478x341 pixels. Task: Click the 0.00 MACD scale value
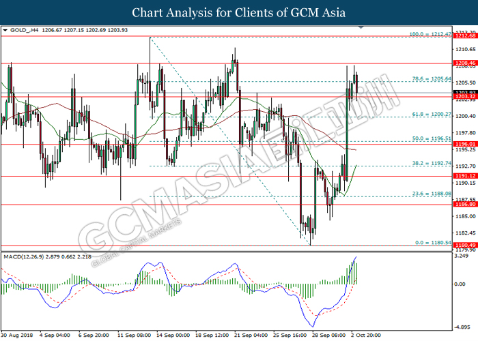460,284
